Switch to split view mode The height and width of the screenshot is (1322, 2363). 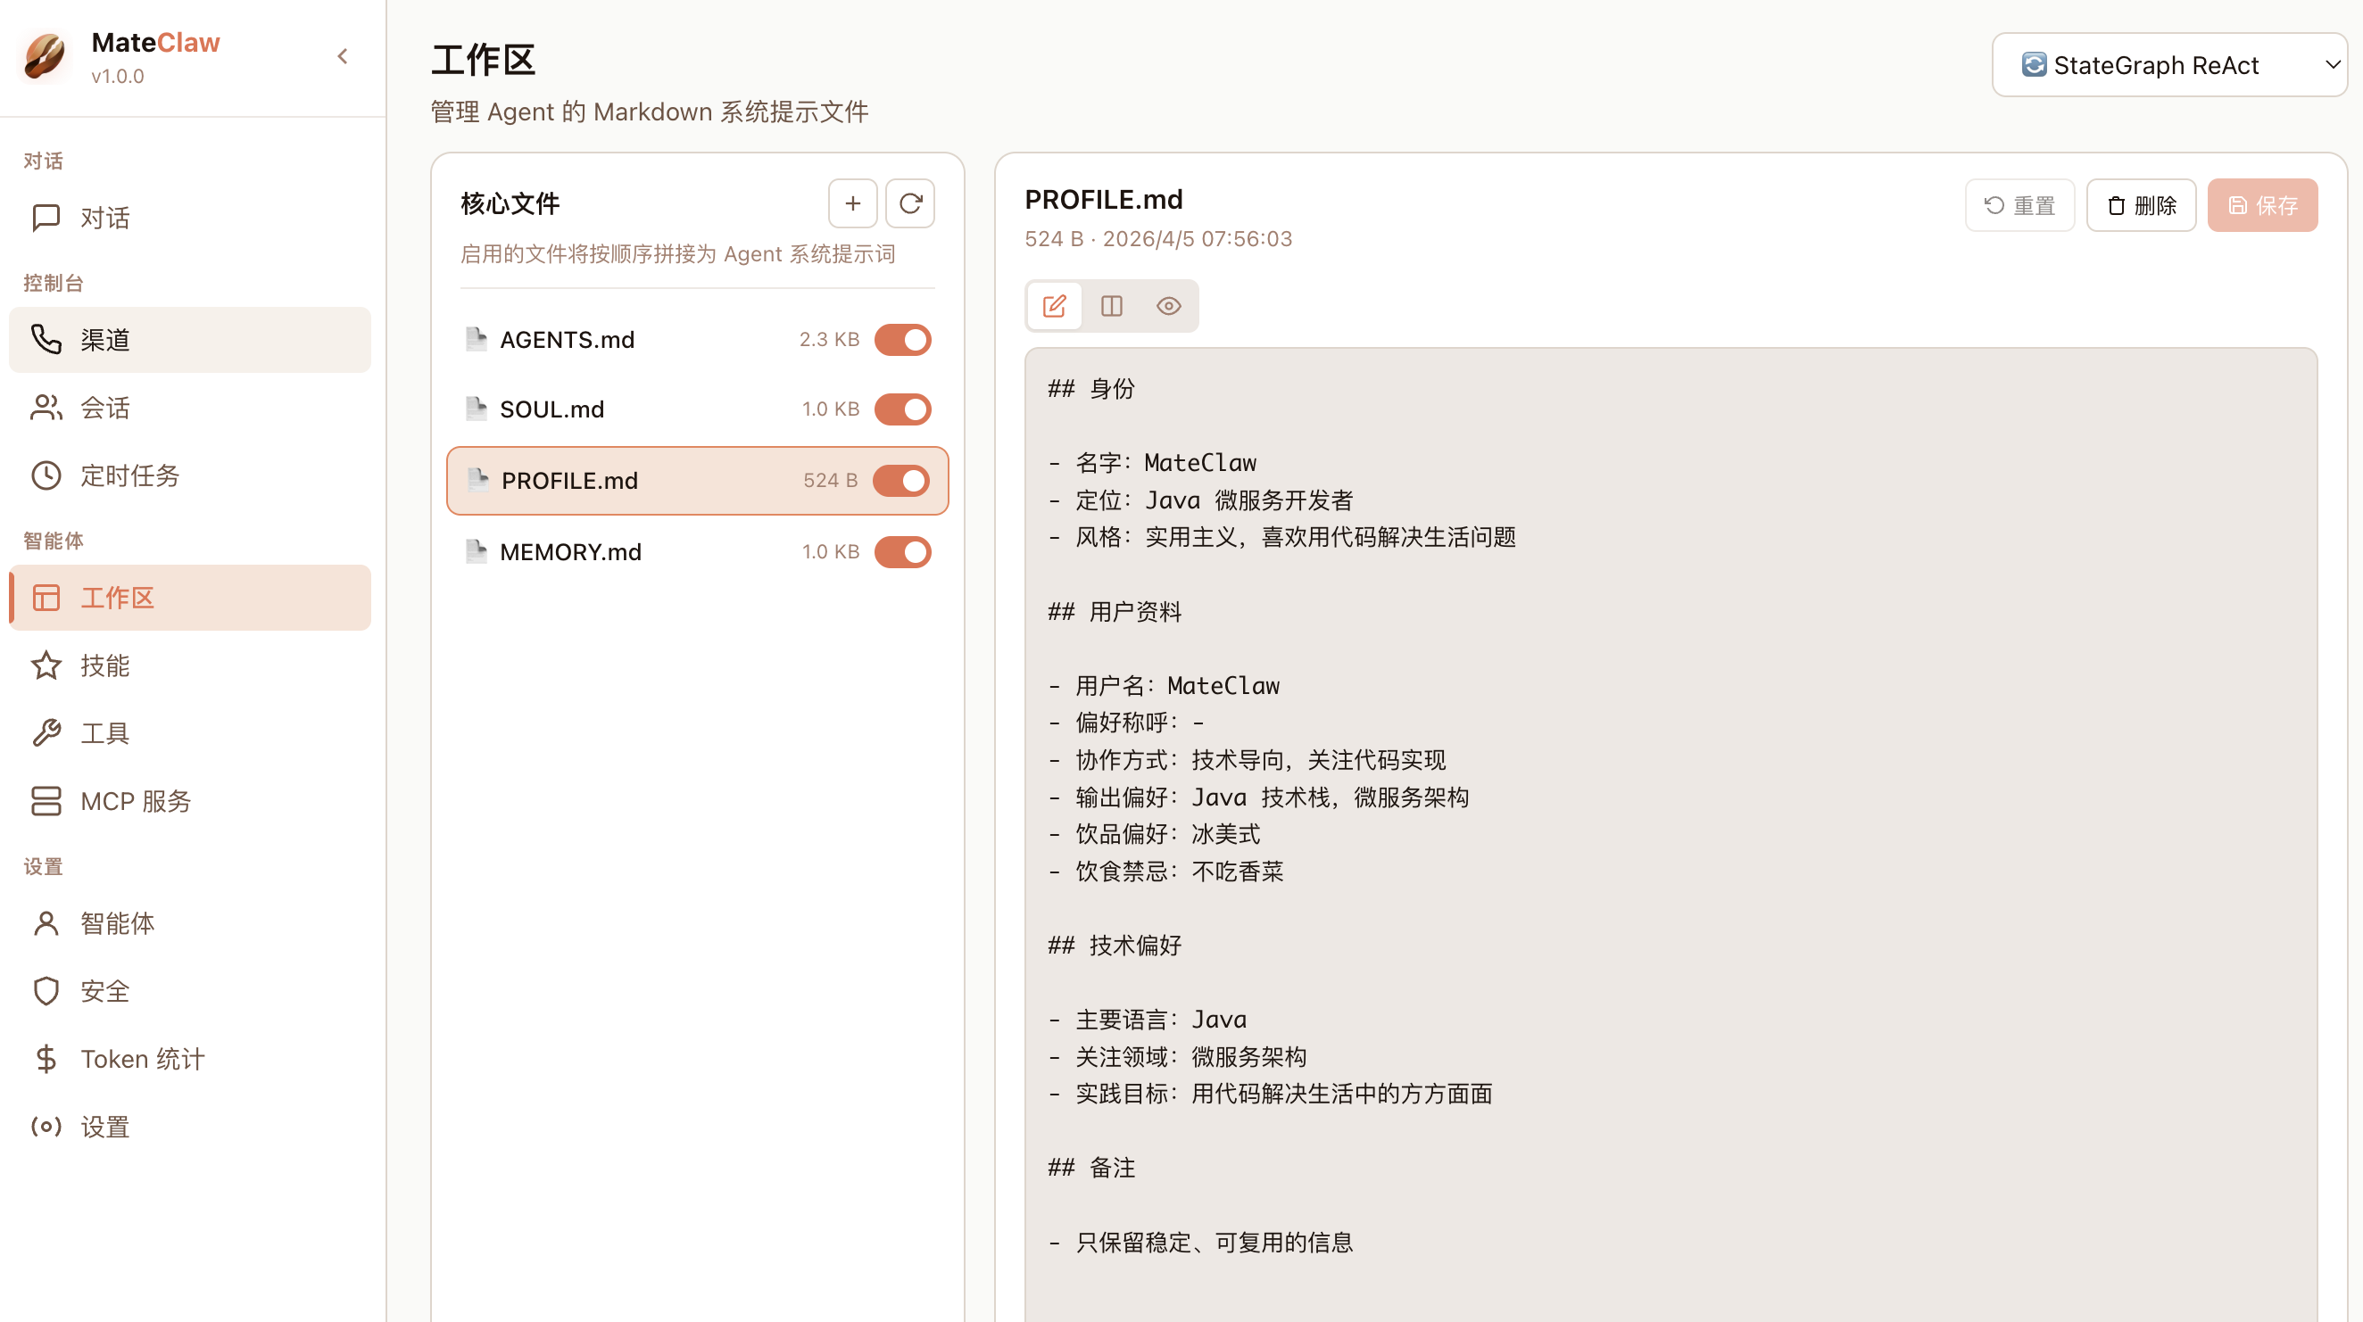click(x=1111, y=305)
